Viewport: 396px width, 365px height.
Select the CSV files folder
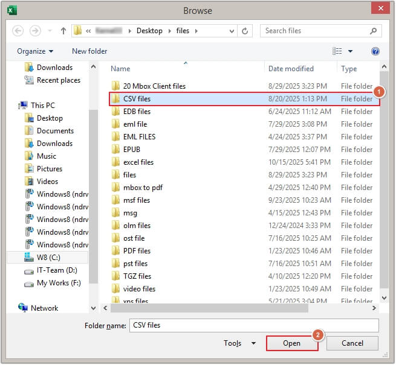pos(244,99)
